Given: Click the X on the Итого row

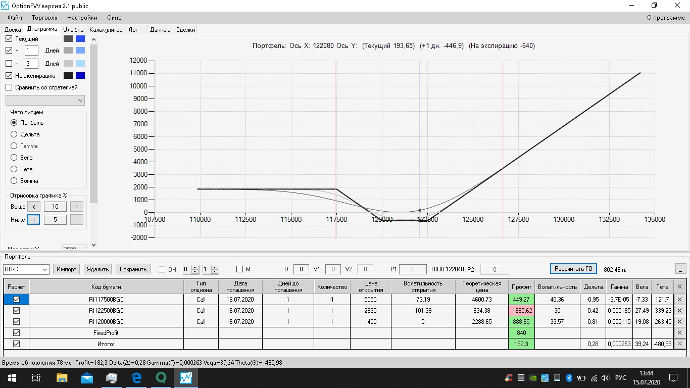Looking at the screenshot, I should pos(679,344).
